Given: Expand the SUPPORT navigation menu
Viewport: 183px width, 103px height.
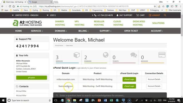Looking at the screenshot, I should click(x=105, y=31).
